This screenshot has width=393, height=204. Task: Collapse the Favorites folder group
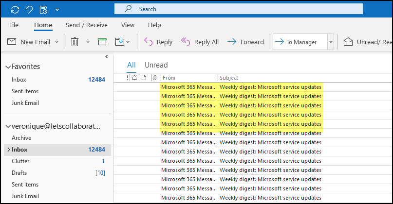[8, 67]
